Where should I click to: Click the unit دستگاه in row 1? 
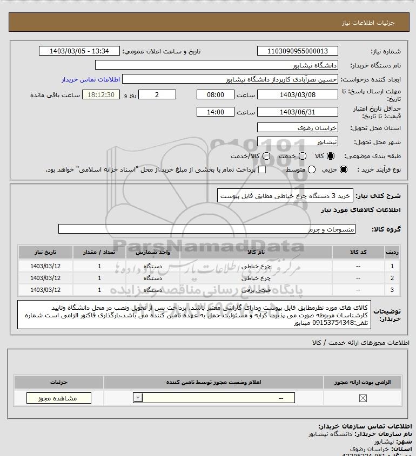tap(153, 266)
